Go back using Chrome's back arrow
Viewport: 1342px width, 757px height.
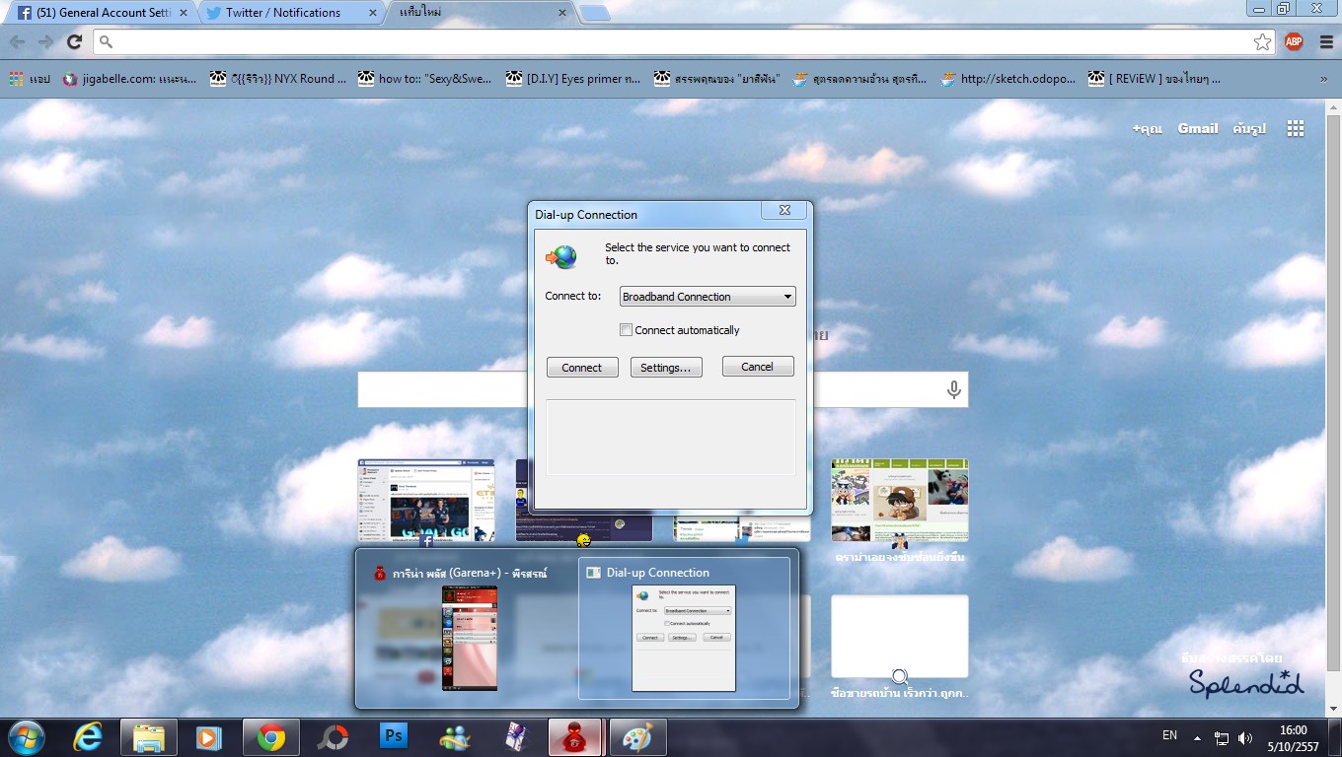(x=18, y=41)
